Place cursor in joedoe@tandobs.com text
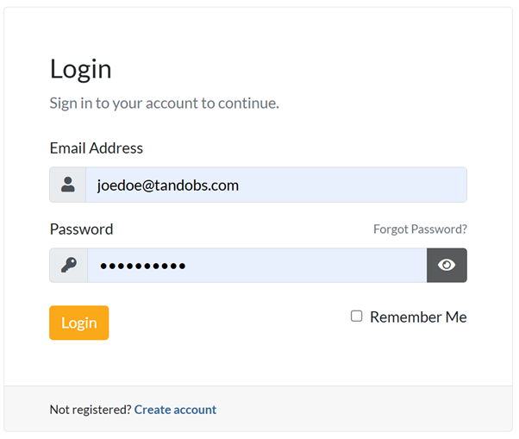This screenshot has height=439, width=519. 168,185
